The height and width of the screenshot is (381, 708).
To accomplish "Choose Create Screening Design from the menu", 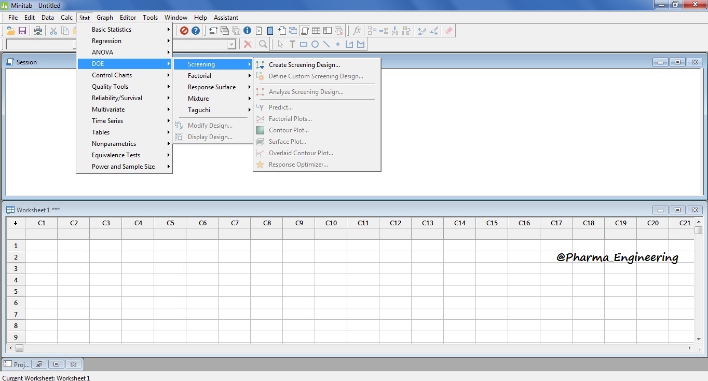I will 304,64.
